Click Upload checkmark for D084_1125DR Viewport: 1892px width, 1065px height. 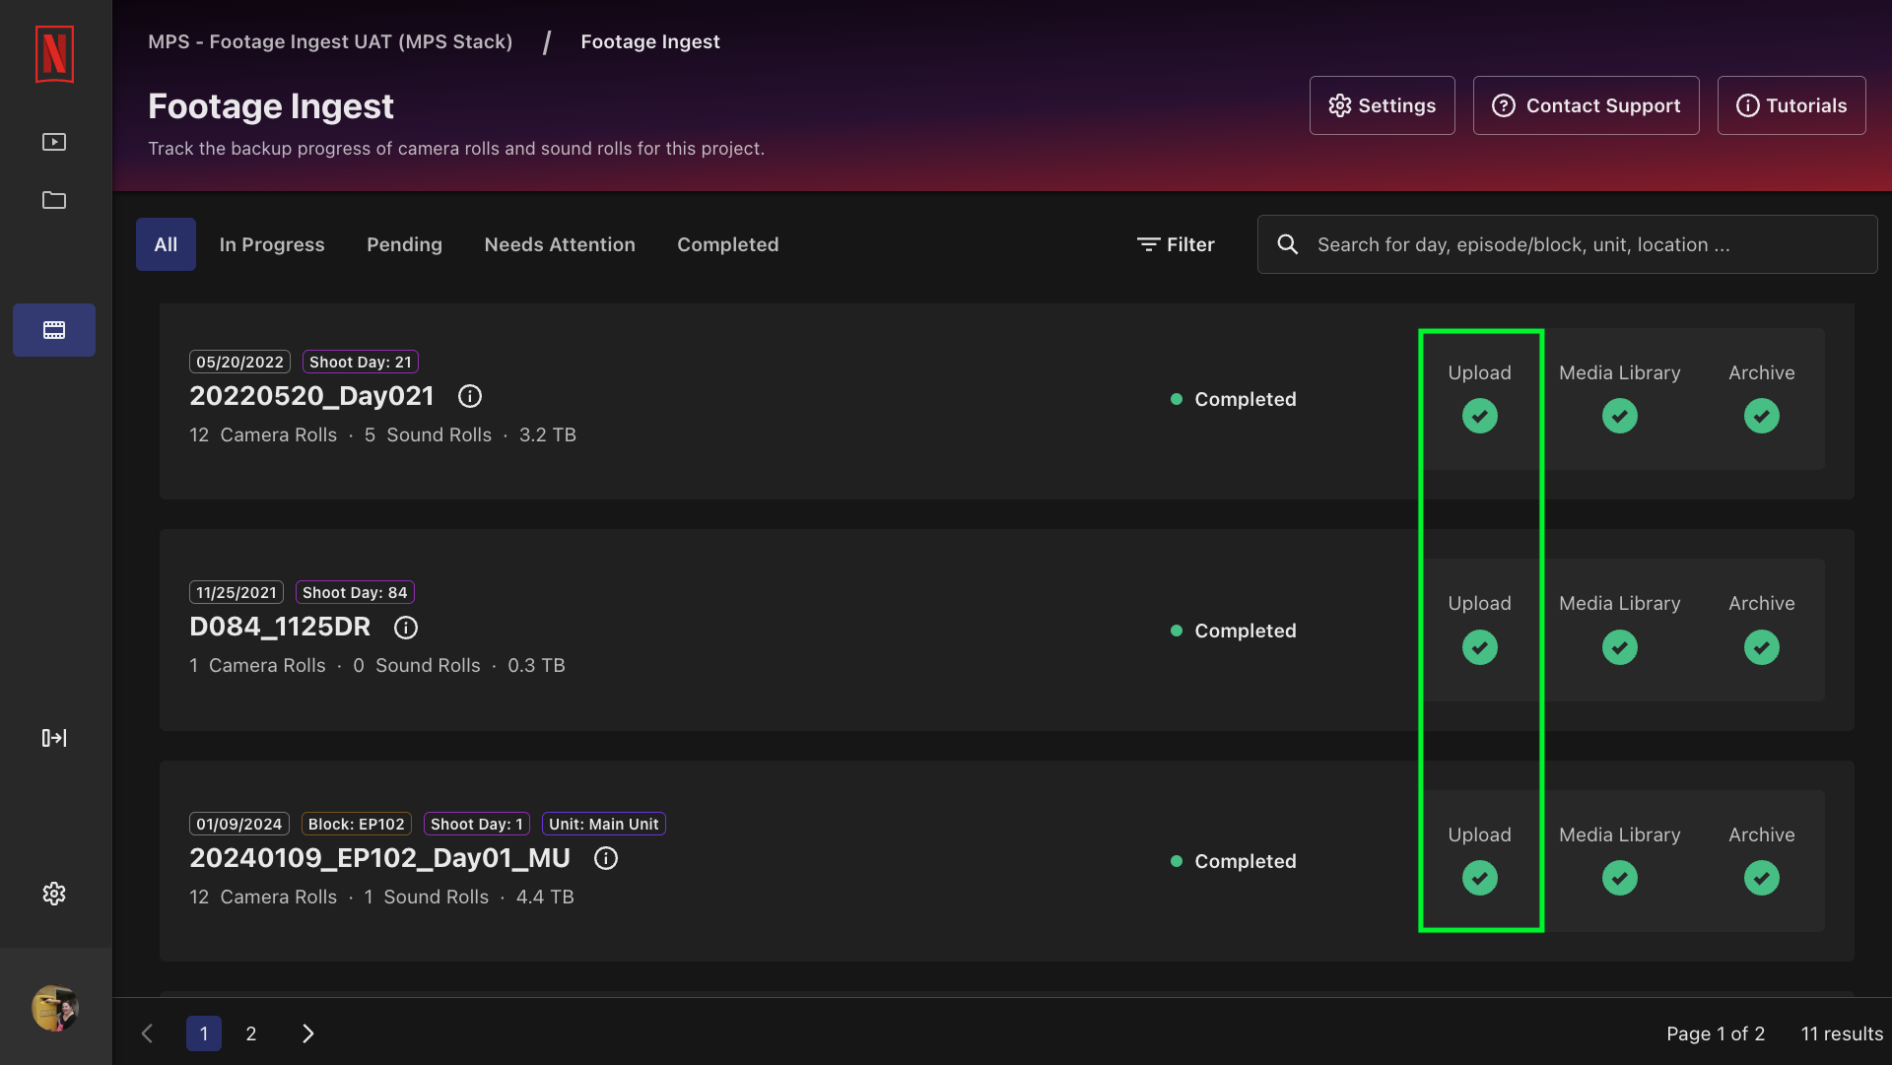(x=1480, y=647)
